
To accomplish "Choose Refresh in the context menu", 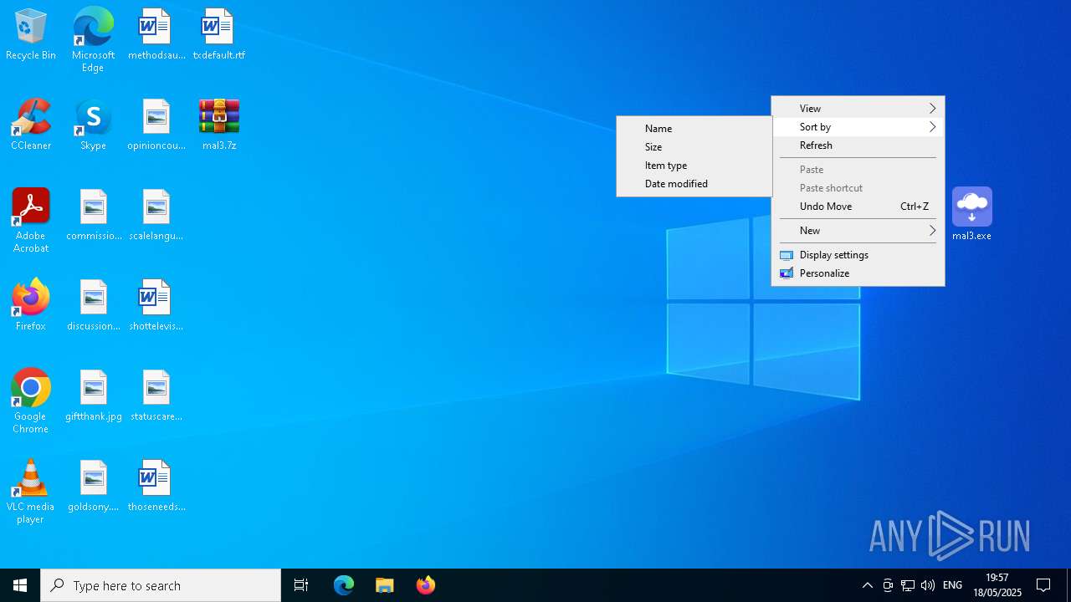I will pyautogui.click(x=858, y=145).
